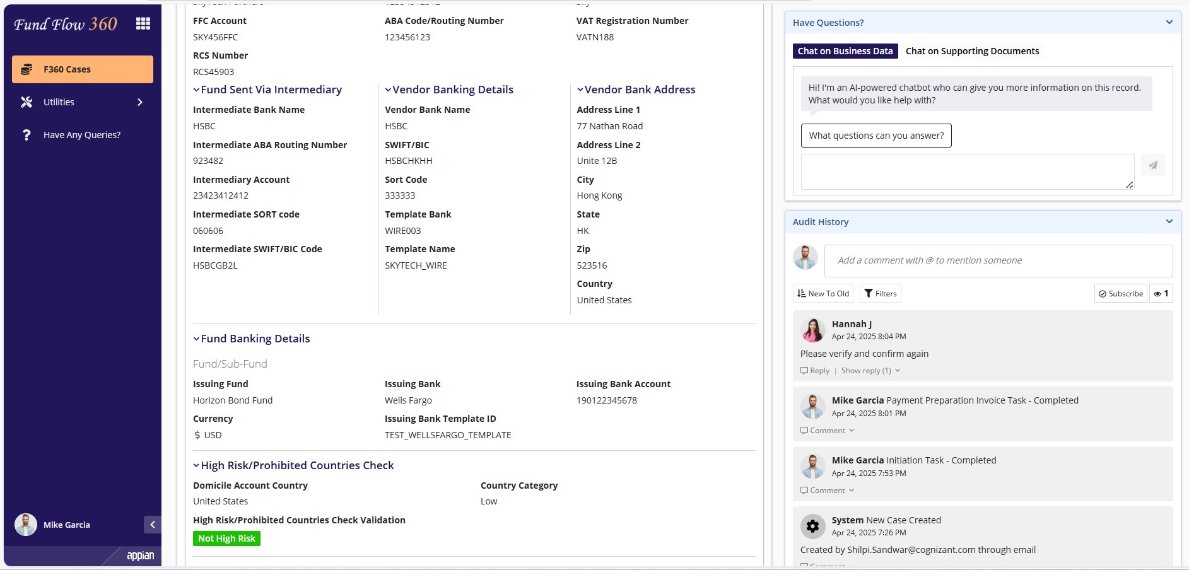Switch to Chat on Supporting Documents tab

(972, 51)
